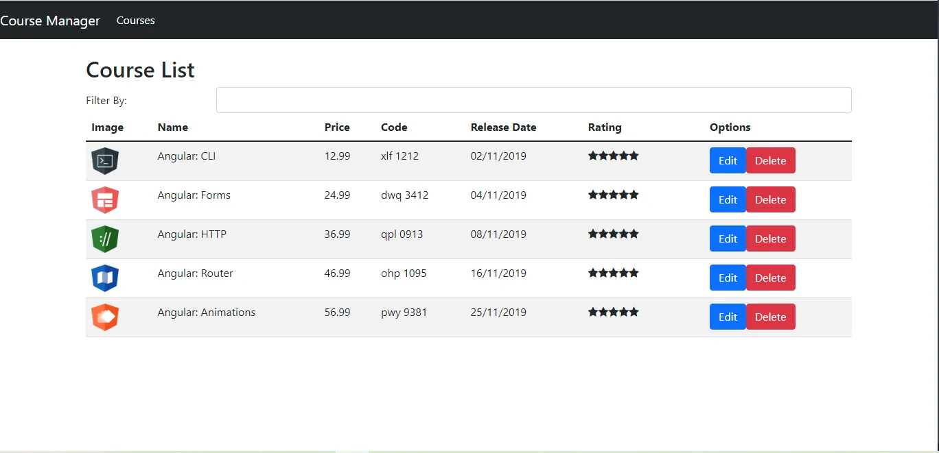
Task: Click the orange Angular Animations course icon
Action: tap(105, 317)
